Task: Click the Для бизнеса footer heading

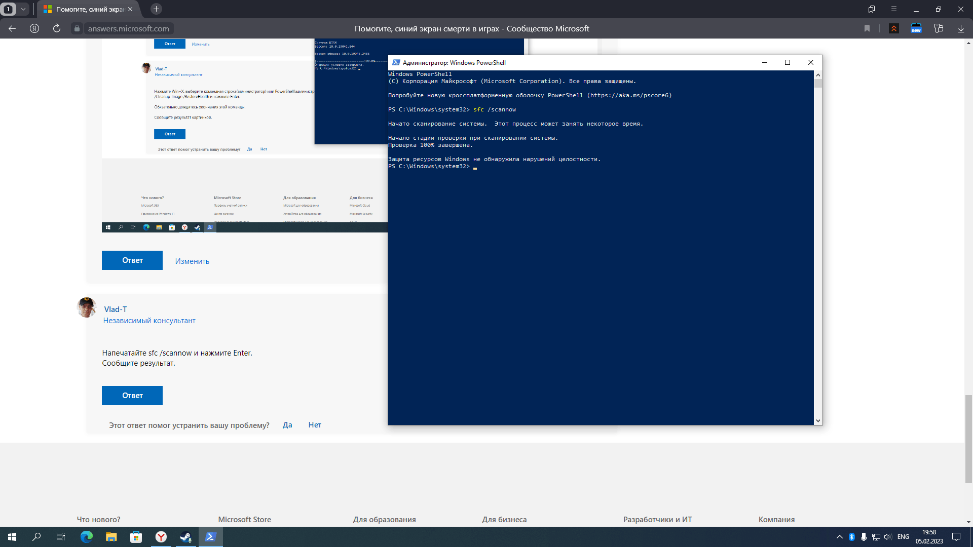Action: pyautogui.click(x=504, y=520)
